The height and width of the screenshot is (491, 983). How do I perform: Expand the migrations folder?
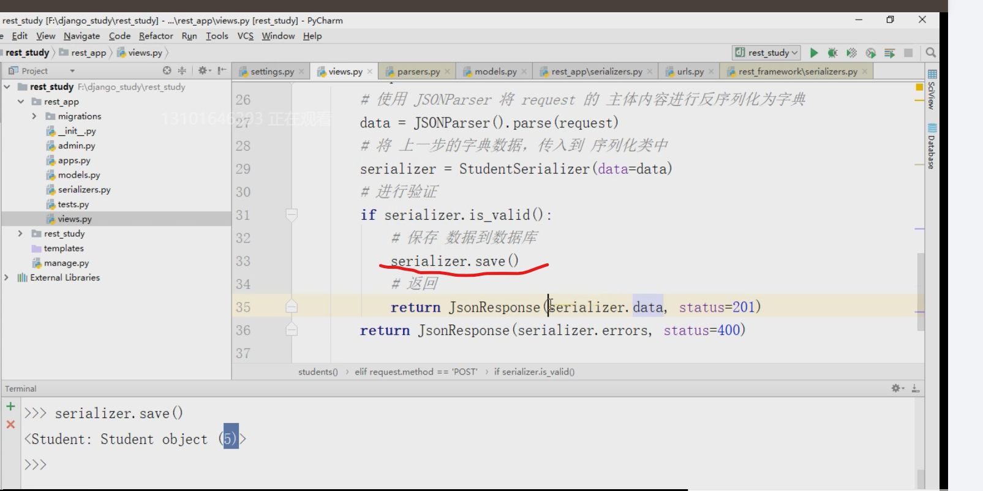(34, 116)
